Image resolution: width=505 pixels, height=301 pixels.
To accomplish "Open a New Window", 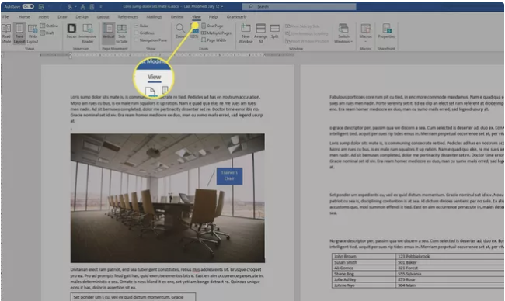I will [x=246, y=33].
